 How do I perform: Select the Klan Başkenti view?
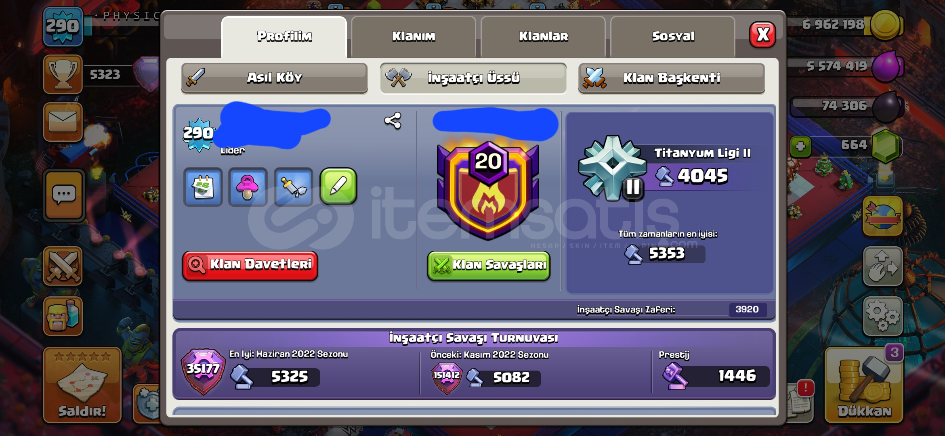click(672, 78)
